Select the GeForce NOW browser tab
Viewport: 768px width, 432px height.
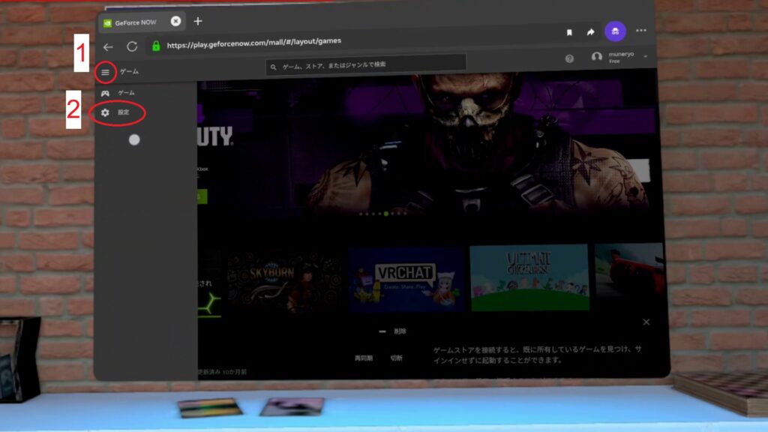(142, 22)
